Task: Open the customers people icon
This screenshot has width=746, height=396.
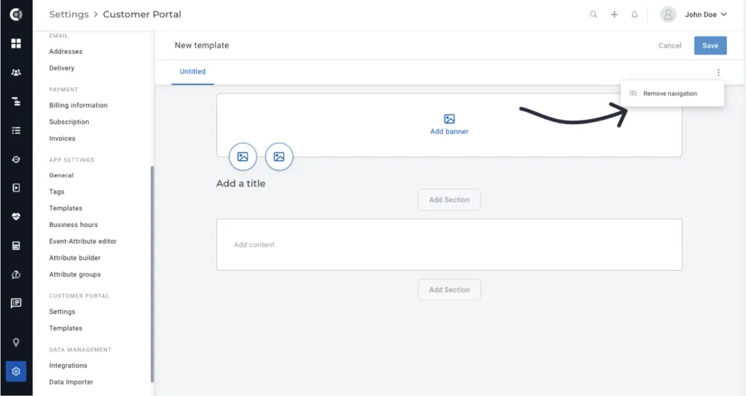Action: (16, 72)
